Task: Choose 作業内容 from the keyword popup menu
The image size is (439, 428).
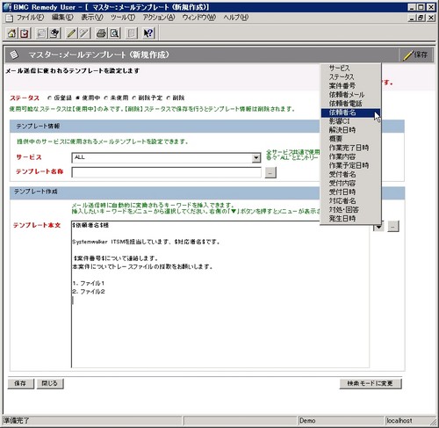Action: (x=350, y=156)
